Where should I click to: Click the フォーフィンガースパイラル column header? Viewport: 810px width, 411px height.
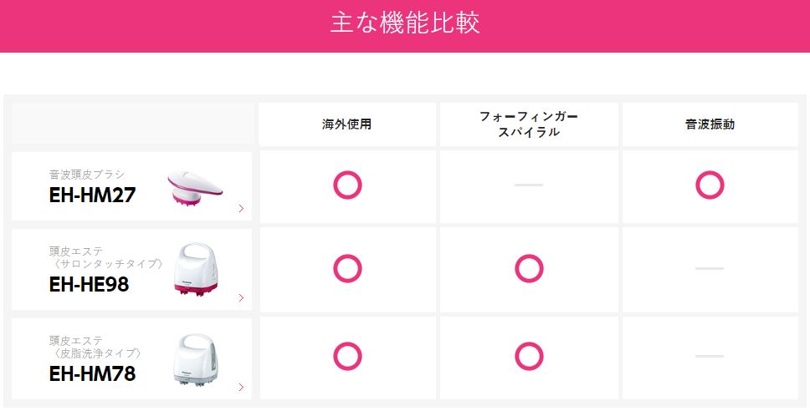point(529,124)
